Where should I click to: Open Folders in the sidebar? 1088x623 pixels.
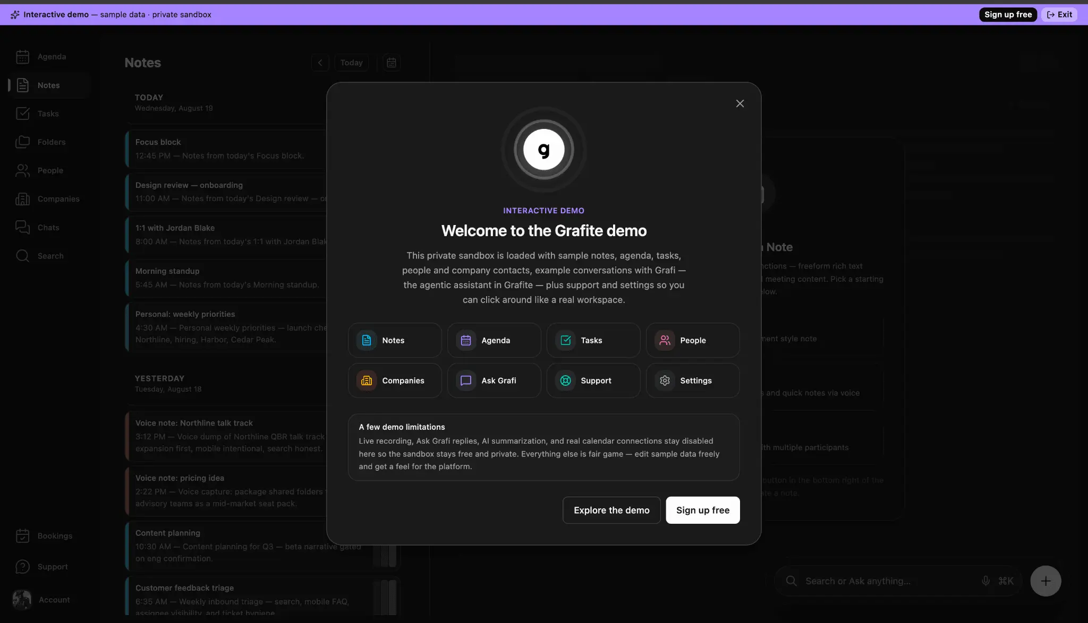click(49, 142)
